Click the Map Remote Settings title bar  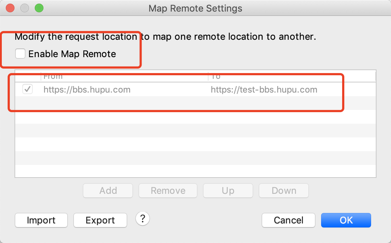coord(195,8)
